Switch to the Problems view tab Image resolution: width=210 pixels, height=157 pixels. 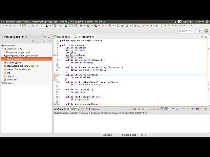[93, 109]
